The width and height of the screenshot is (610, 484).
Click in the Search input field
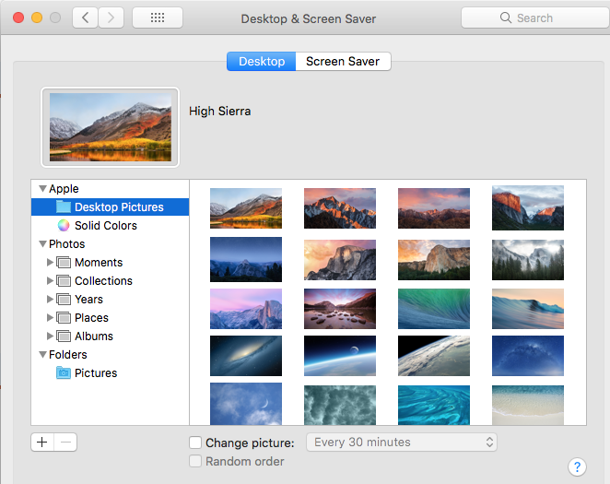click(x=535, y=18)
